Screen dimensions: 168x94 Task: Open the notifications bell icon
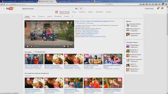(x=158, y=8)
